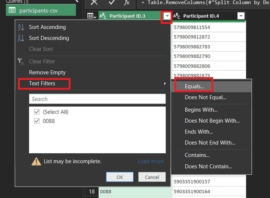Click the formula bar confirm checkmark icon
Screen dimensions: 270x198
112,2
